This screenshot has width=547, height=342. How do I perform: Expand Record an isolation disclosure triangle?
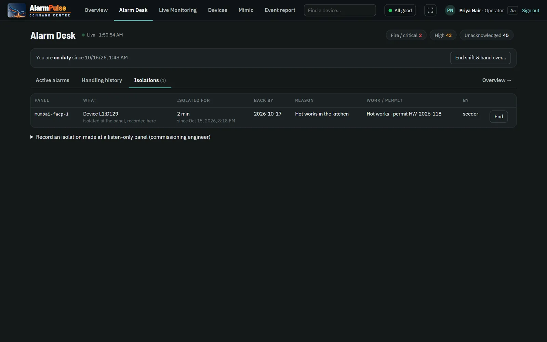pyautogui.click(x=32, y=137)
